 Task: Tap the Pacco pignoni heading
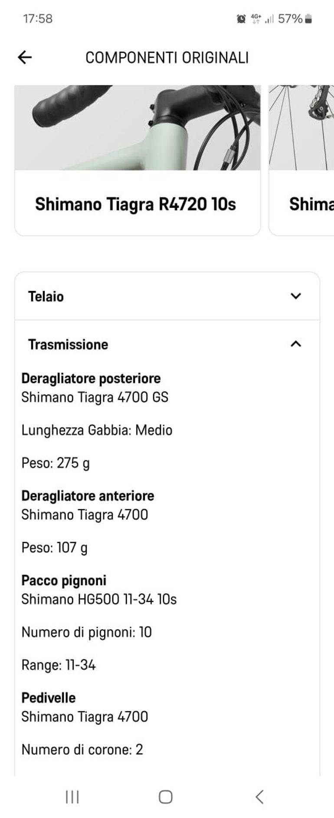click(x=64, y=580)
